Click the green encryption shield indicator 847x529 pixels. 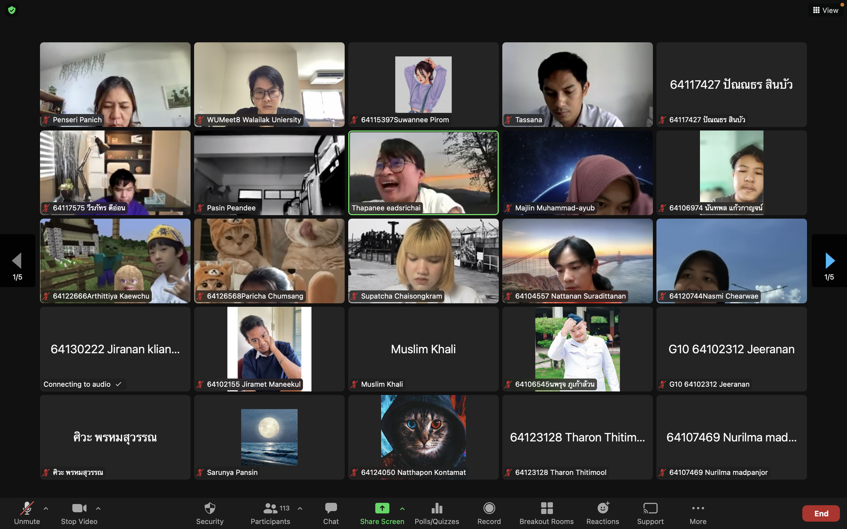[12, 10]
